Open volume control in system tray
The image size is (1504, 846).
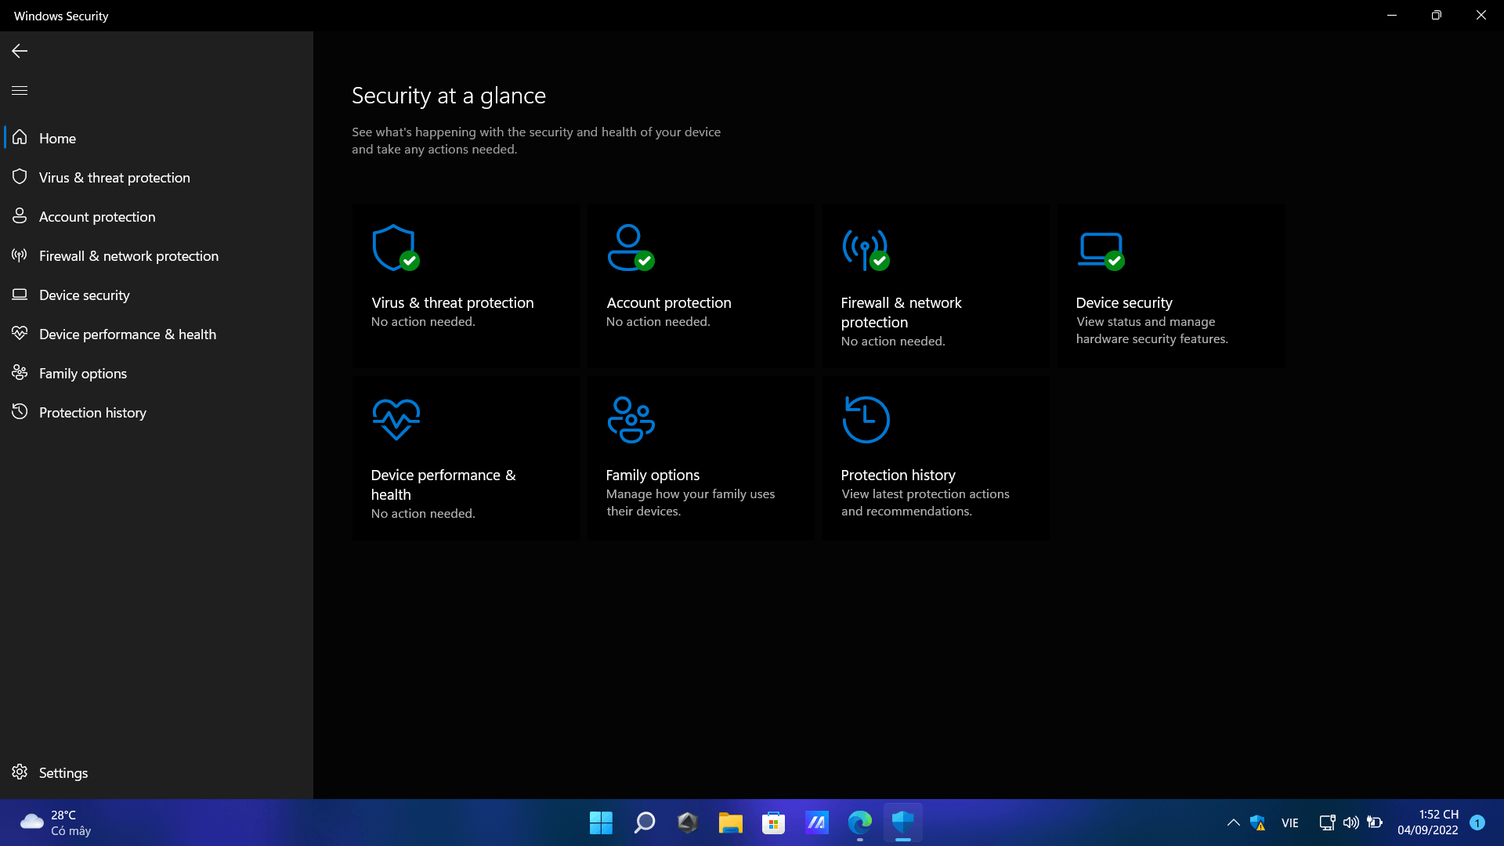coord(1350,822)
